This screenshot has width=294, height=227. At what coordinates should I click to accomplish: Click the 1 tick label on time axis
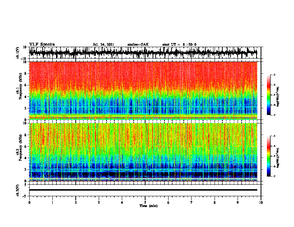pyautogui.click(x=52, y=203)
